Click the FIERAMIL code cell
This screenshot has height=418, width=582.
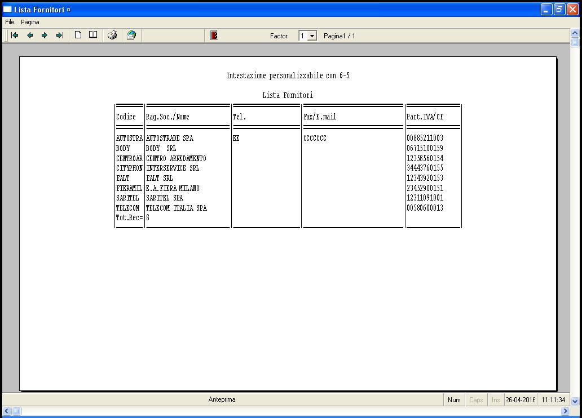[129, 188]
